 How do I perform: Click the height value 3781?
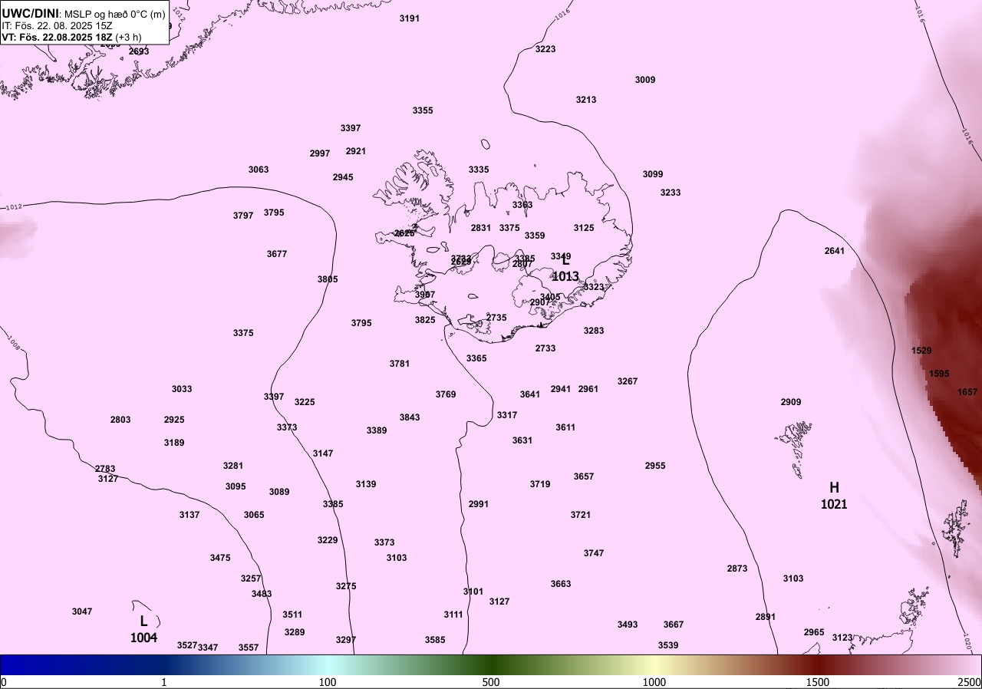(x=400, y=364)
